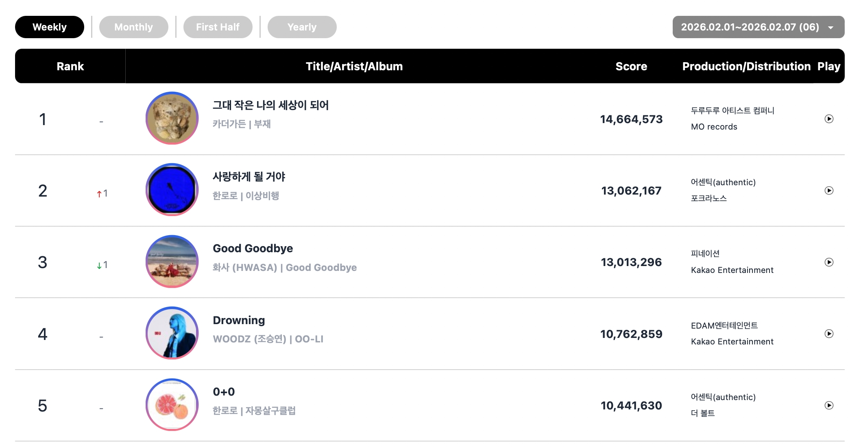Open the song title Good Goodbye

[253, 249]
